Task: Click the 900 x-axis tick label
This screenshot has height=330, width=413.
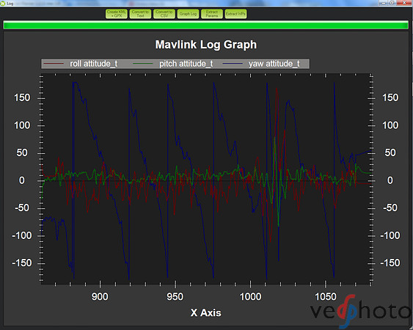Action: pos(100,297)
